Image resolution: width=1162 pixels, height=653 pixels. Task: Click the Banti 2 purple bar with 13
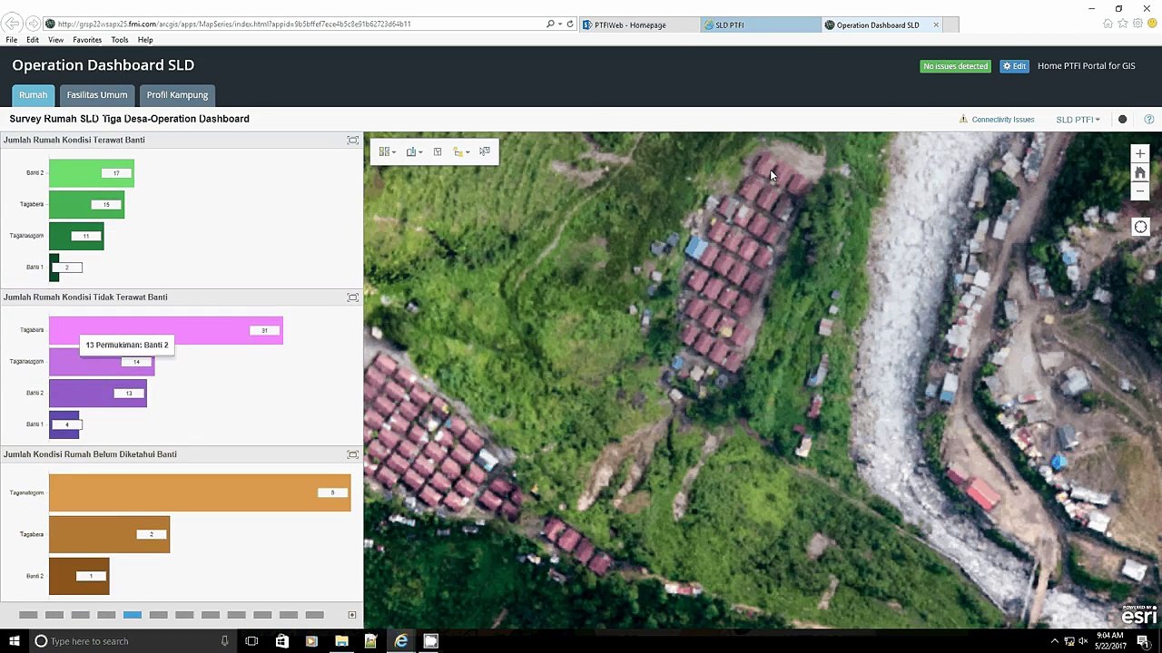click(x=98, y=393)
